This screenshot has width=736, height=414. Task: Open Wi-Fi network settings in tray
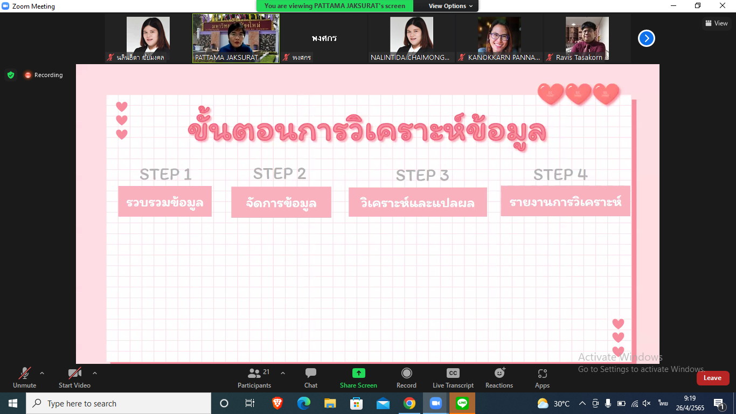[x=635, y=403]
